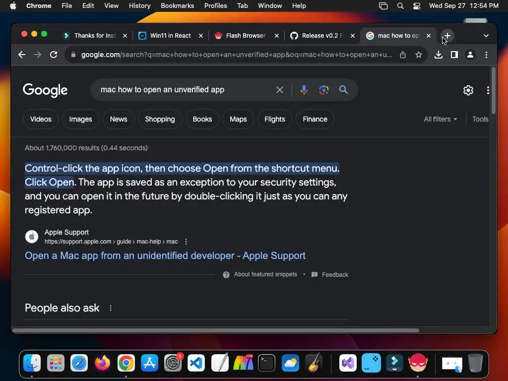Expand the tab search chevron
This screenshot has height=381, width=508.
486,36
